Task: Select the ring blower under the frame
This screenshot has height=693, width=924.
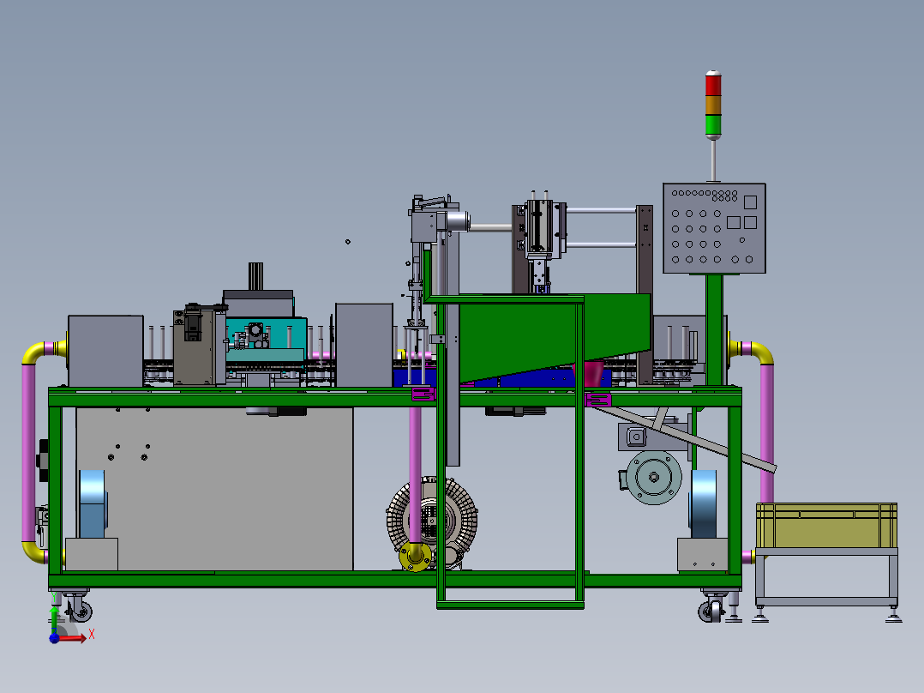Action: pos(432,523)
